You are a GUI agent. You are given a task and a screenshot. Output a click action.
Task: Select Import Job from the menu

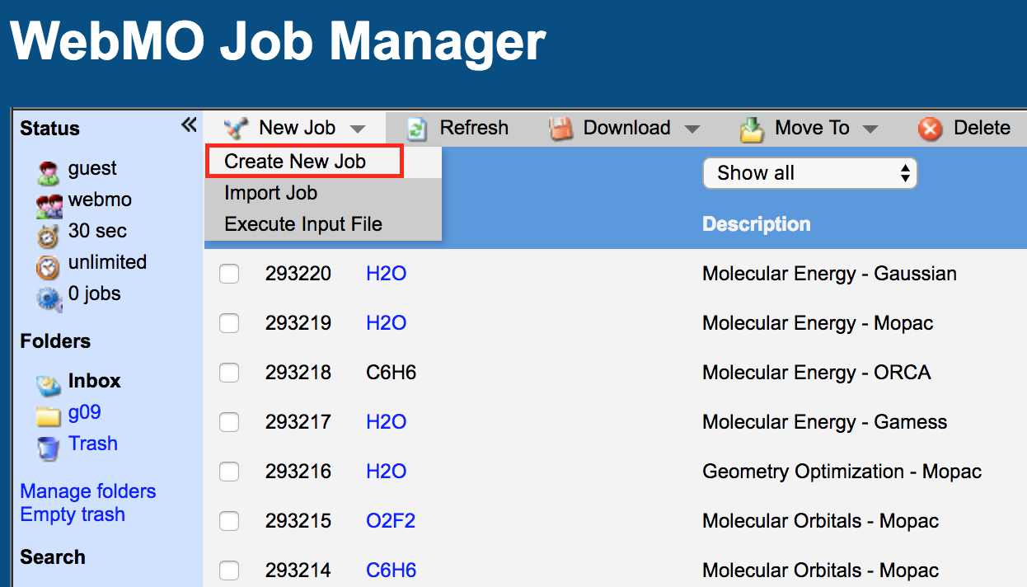[270, 193]
